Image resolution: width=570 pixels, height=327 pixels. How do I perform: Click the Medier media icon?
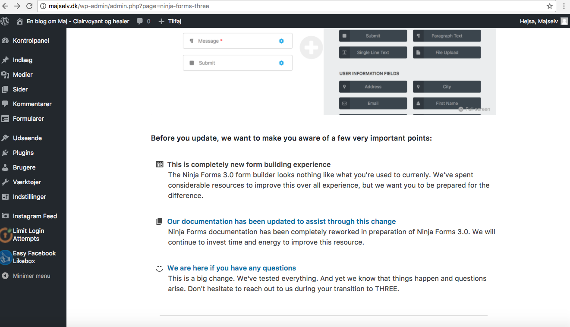pyautogui.click(x=5, y=75)
